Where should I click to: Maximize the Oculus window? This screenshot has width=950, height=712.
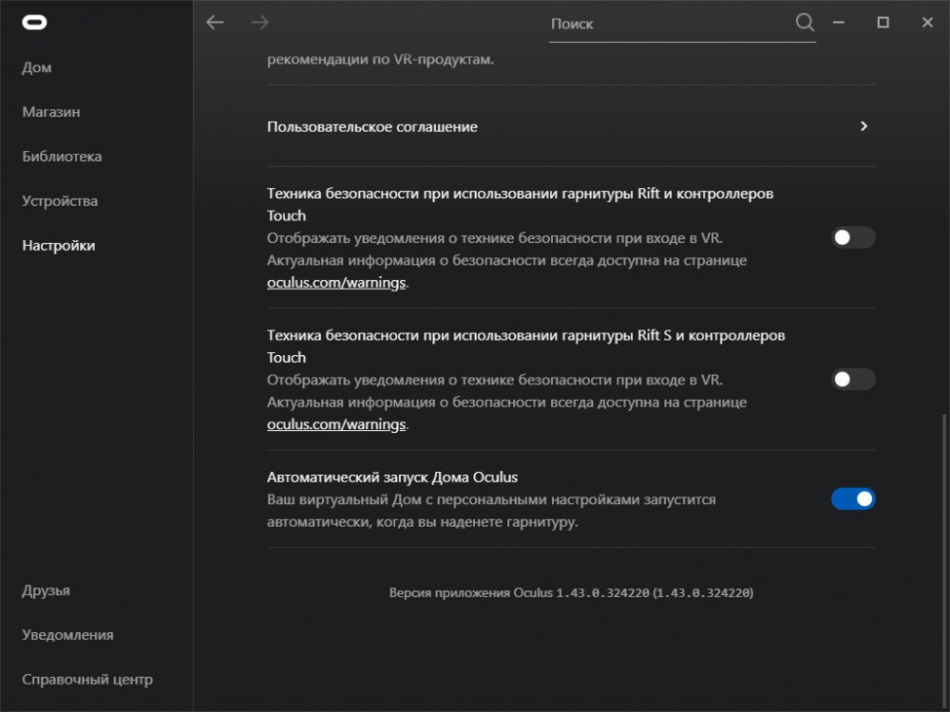point(883,23)
